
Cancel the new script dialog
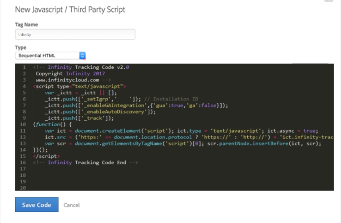click(72, 205)
